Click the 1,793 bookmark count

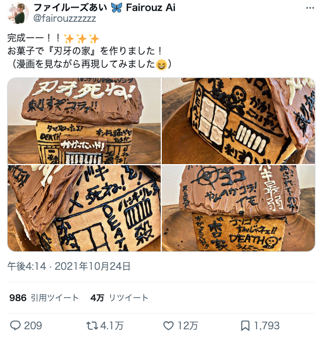266,325
